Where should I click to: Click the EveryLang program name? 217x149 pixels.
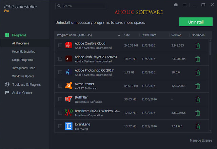[x=82, y=124]
